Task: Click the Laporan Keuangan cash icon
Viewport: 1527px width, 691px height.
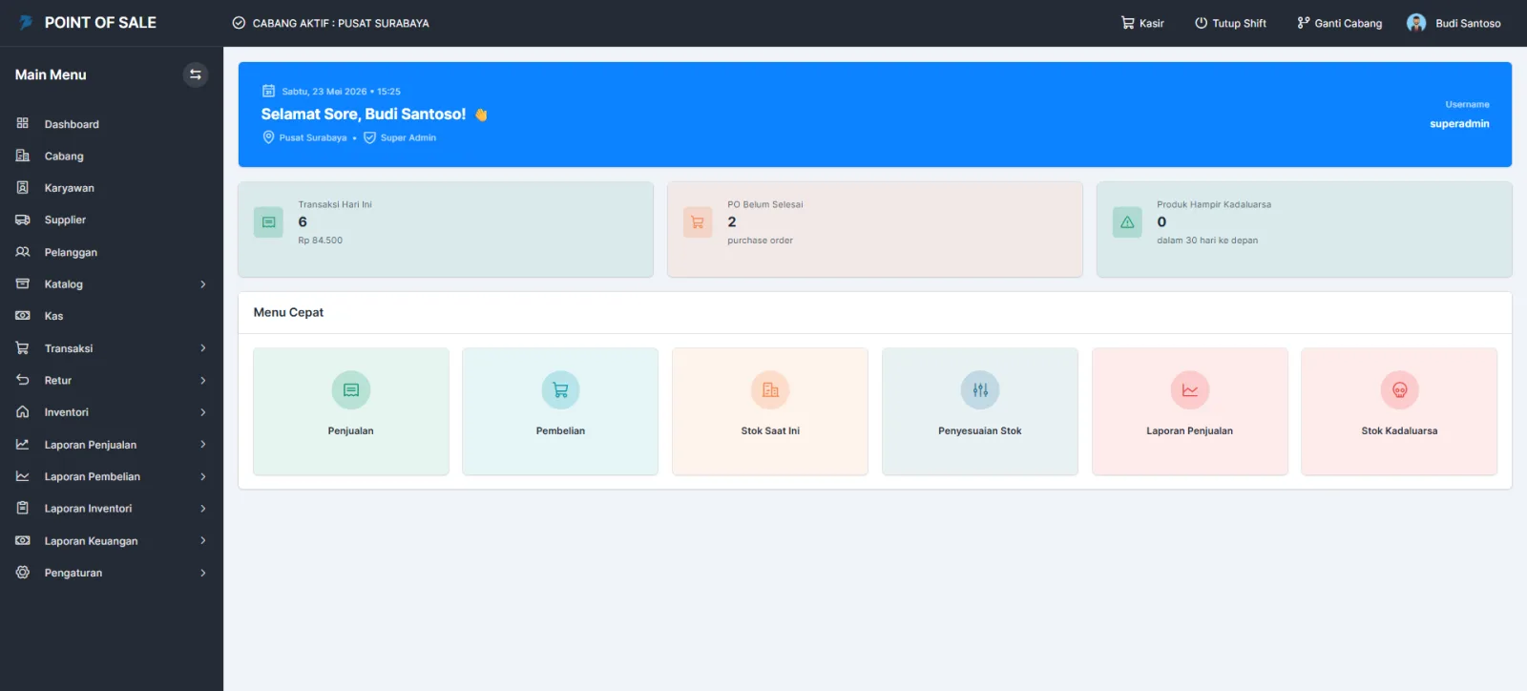Action: coord(23,540)
